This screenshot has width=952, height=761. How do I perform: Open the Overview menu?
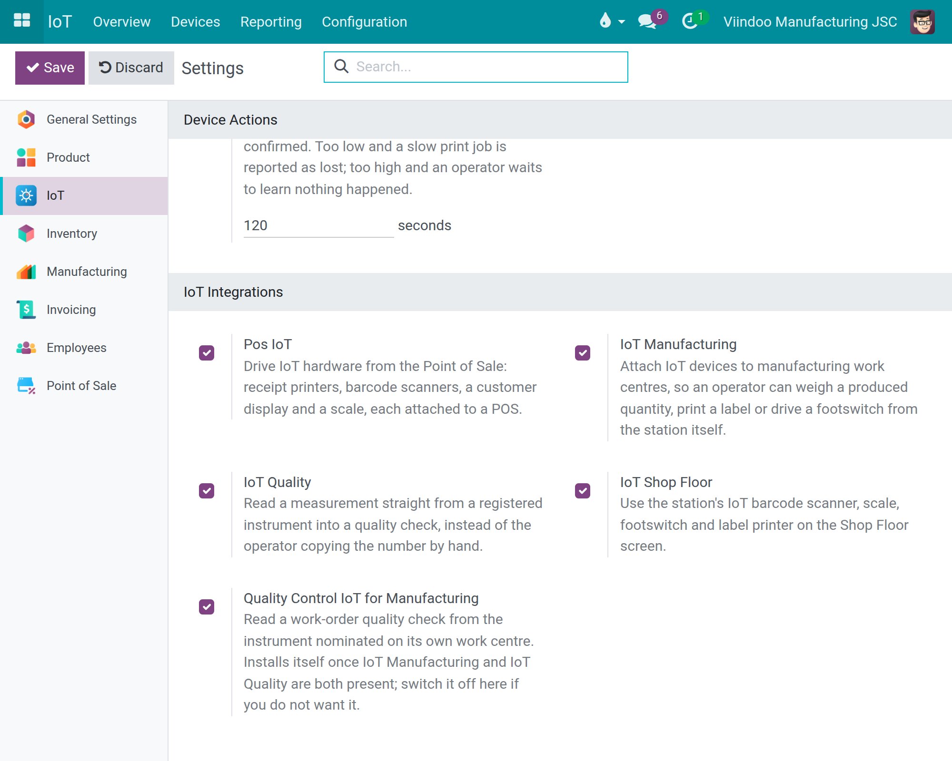pos(122,22)
